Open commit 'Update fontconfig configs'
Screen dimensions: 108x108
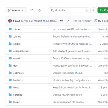click(x=72, y=80)
